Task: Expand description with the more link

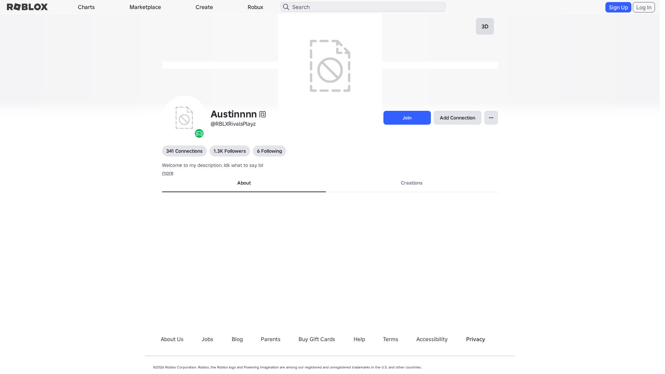Action: click(x=168, y=173)
